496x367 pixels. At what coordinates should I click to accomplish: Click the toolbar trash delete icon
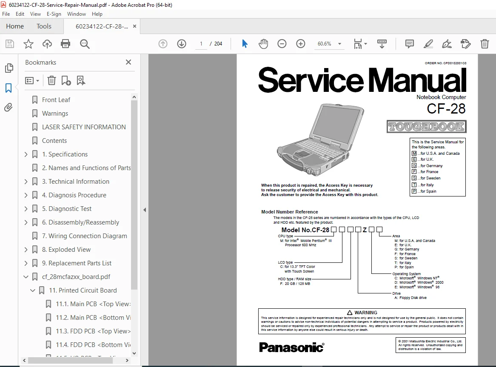coord(485,44)
